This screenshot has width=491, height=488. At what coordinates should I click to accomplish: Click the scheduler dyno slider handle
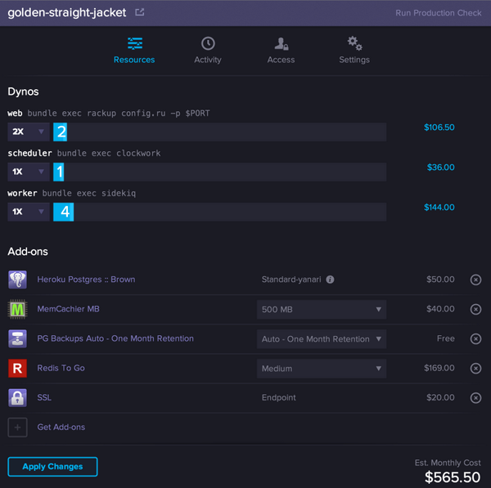59,172
